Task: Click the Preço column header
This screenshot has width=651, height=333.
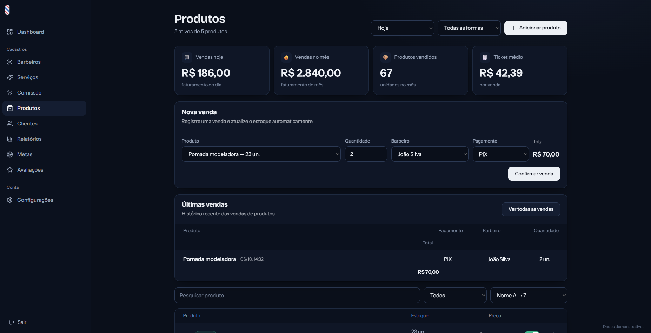Action: click(495, 316)
